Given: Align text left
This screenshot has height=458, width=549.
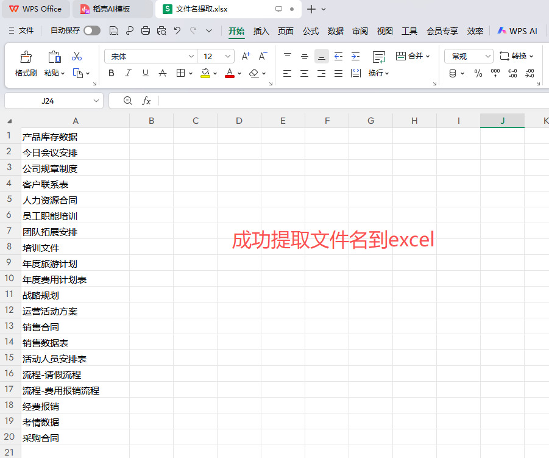Looking at the screenshot, I should (x=287, y=73).
